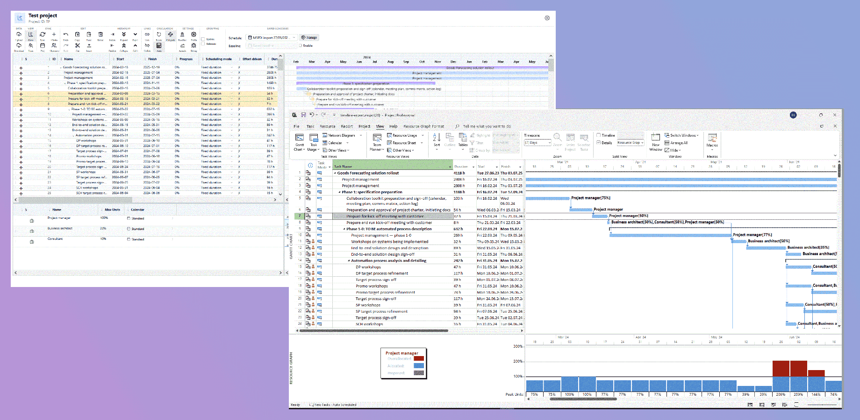Switch to Resource Graph Format tab
The width and height of the screenshot is (860, 420).
coord(424,126)
